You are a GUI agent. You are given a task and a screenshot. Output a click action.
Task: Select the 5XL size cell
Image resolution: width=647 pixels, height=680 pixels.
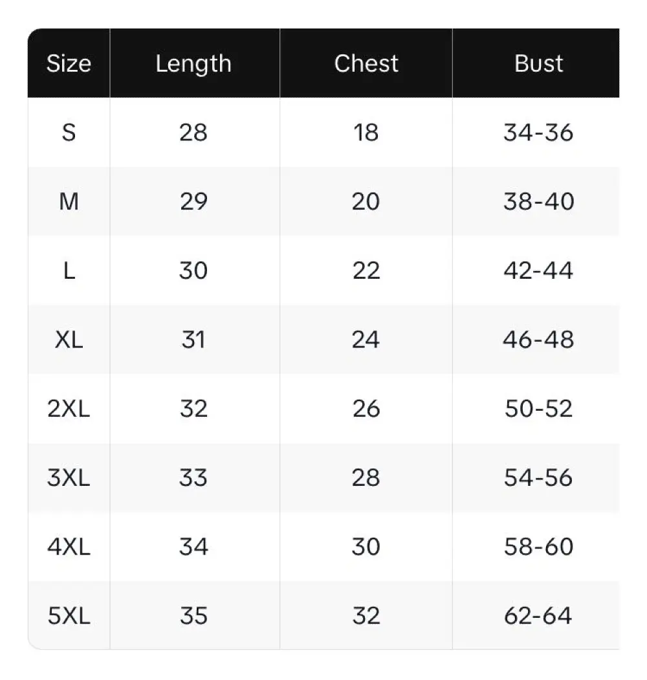click(69, 615)
